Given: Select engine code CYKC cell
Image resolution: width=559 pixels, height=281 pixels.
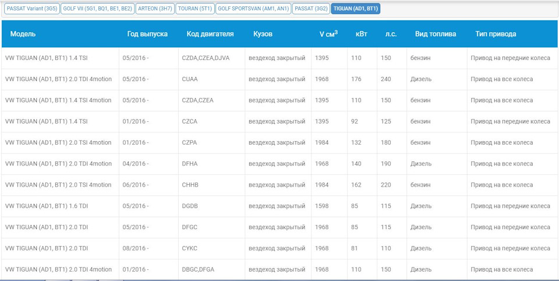Looking at the screenshot, I should [189, 248].
